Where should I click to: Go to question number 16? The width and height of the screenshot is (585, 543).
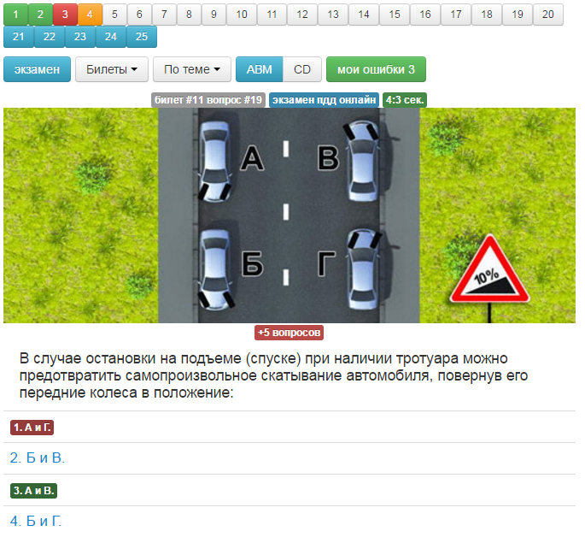(x=425, y=15)
